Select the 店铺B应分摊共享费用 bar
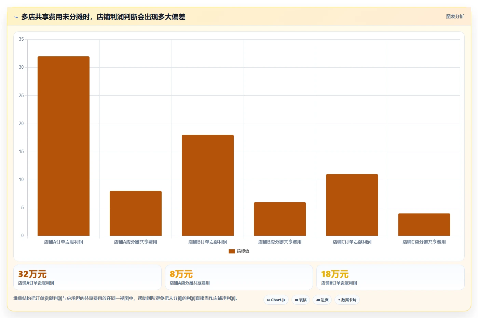 (x=280, y=219)
